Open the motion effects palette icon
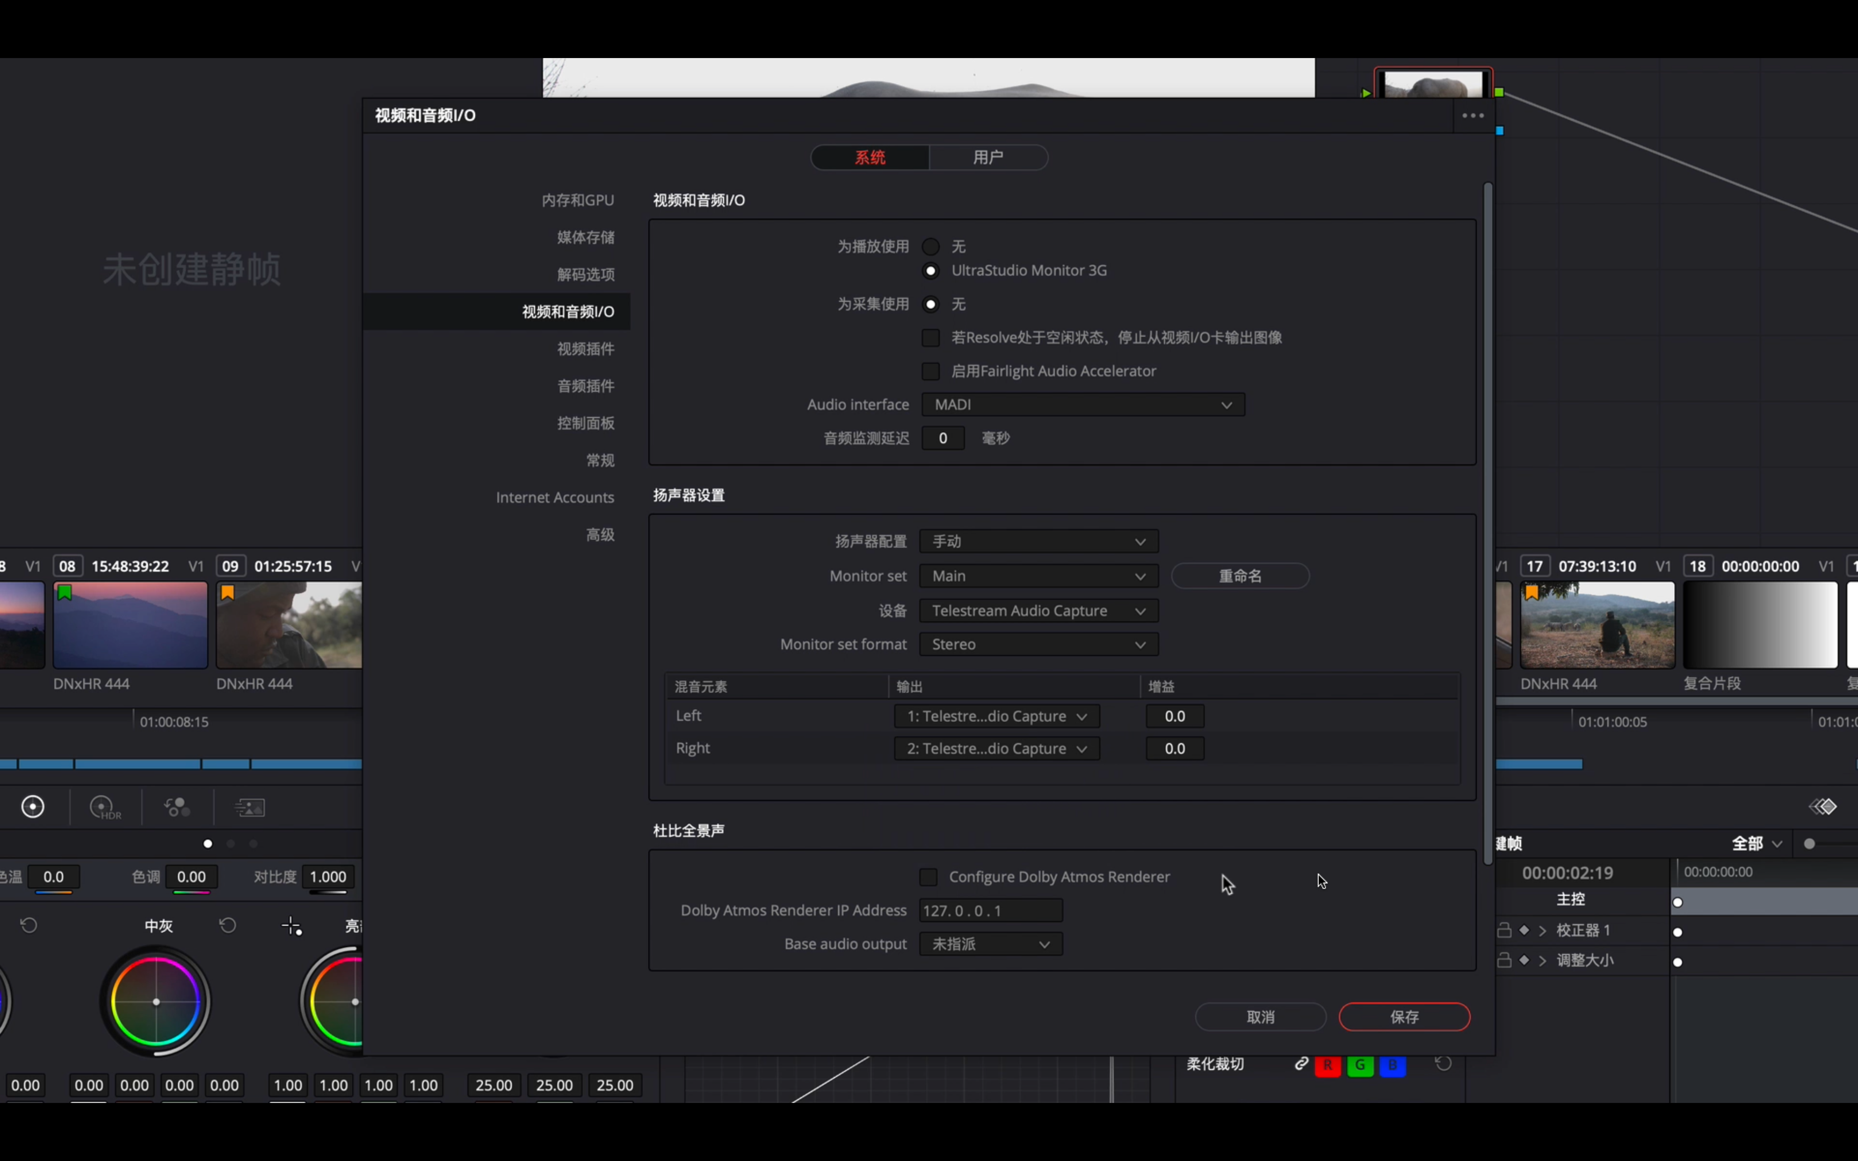This screenshot has width=1858, height=1161. pyautogui.click(x=250, y=807)
